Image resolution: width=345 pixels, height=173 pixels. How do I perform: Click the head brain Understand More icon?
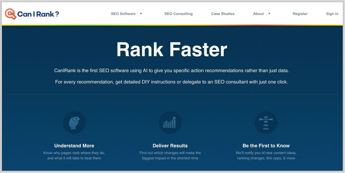click(x=74, y=123)
